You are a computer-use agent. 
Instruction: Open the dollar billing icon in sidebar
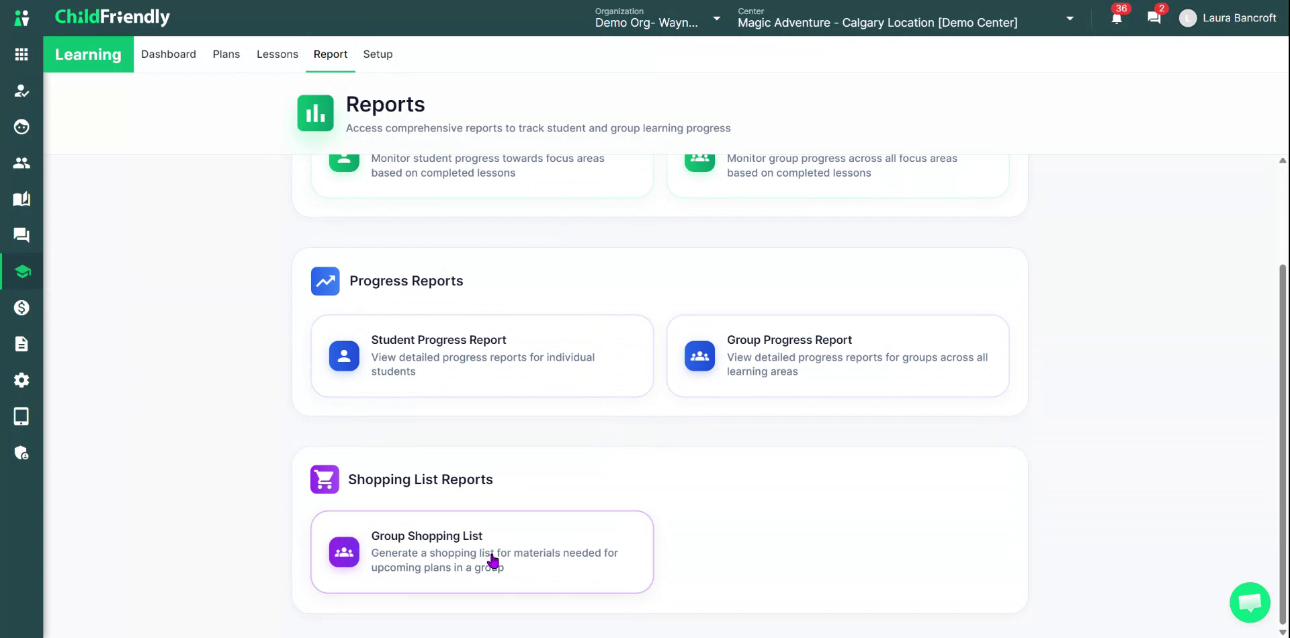pos(21,308)
